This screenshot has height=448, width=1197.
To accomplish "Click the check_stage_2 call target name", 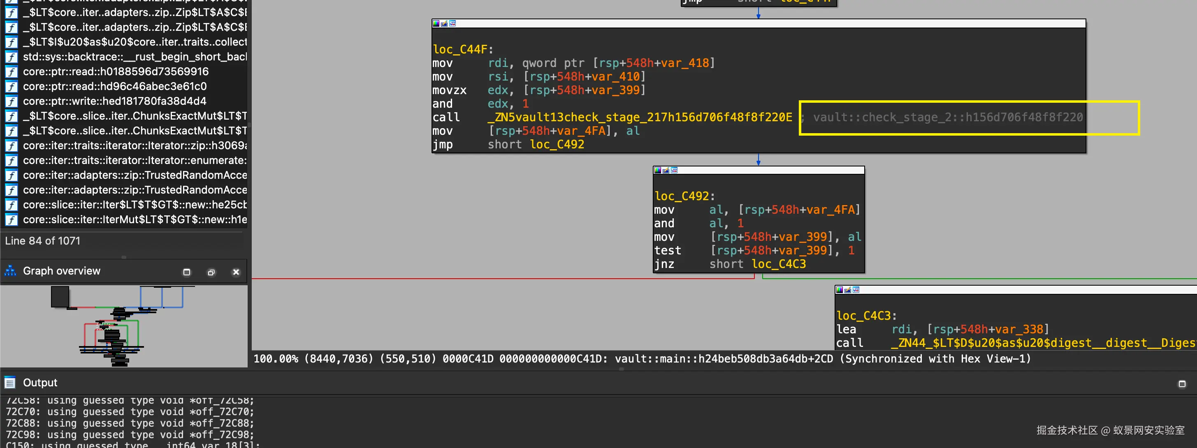I will [x=639, y=118].
